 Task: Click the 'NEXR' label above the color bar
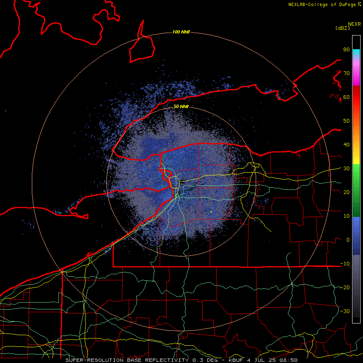pyautogui.click(x=355, y=24)
